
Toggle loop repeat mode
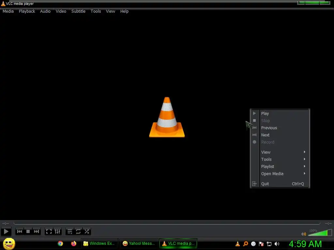click(x=78, y=231)
